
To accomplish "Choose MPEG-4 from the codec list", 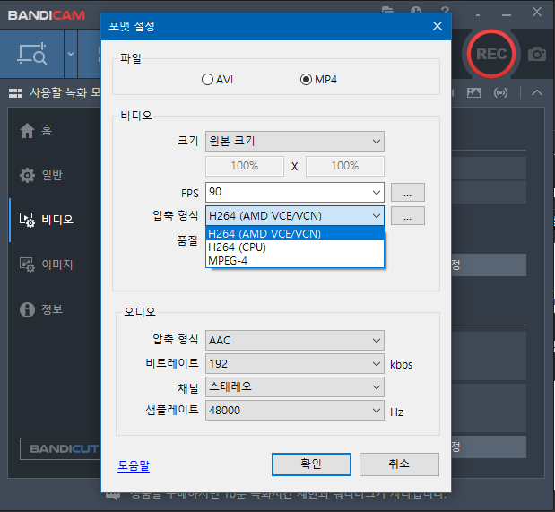I will click(294, 261).
